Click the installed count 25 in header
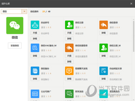135x101 pixels. click(44, 11)
